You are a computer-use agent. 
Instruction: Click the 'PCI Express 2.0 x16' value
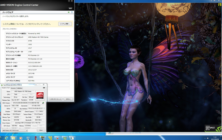point(35,59)
